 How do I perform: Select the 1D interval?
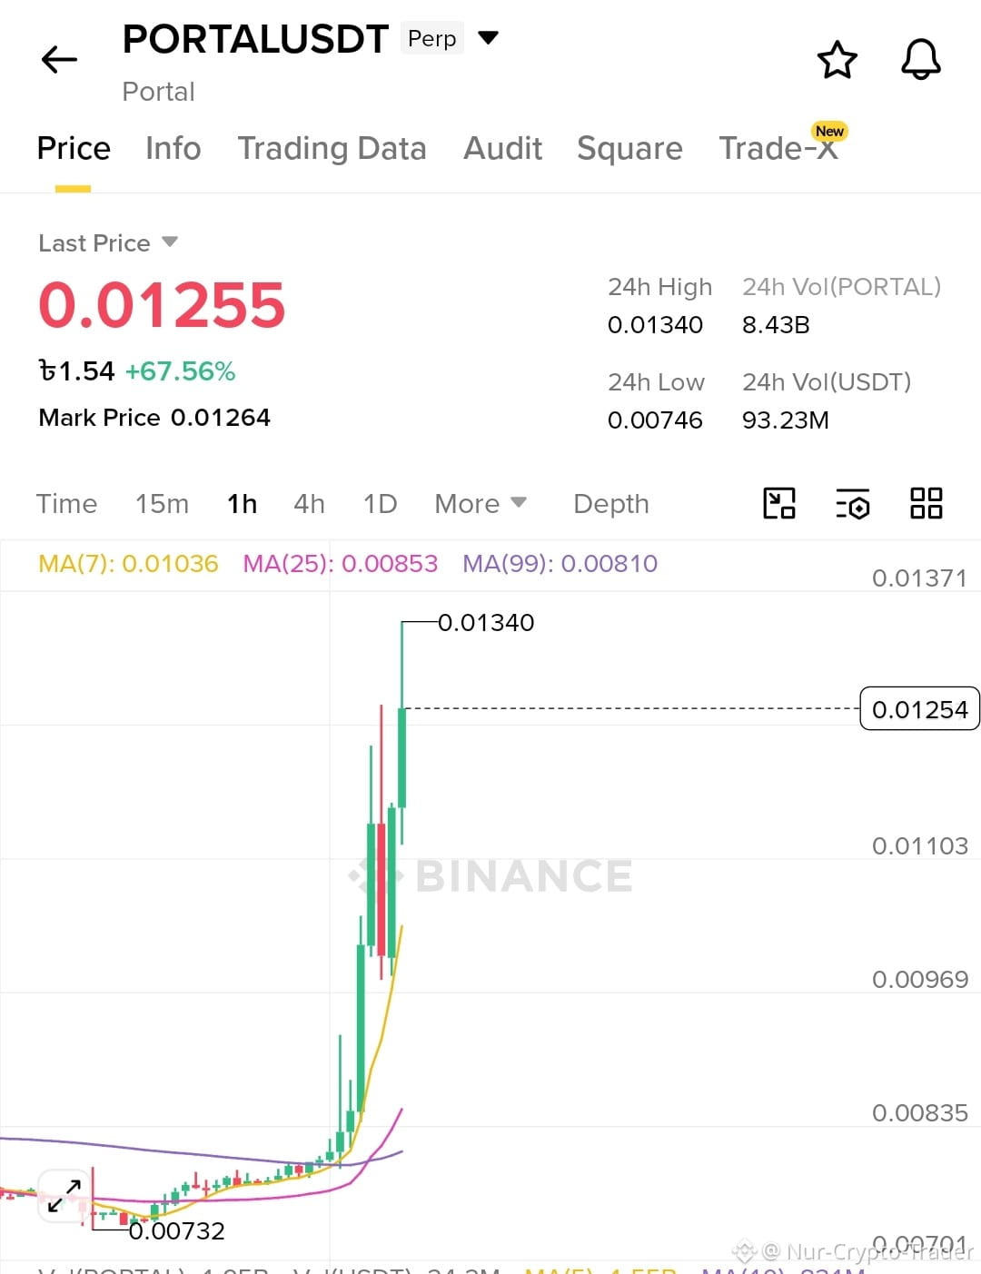click(380, 504)
